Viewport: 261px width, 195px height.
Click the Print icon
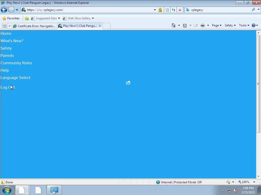click(203, 25)
